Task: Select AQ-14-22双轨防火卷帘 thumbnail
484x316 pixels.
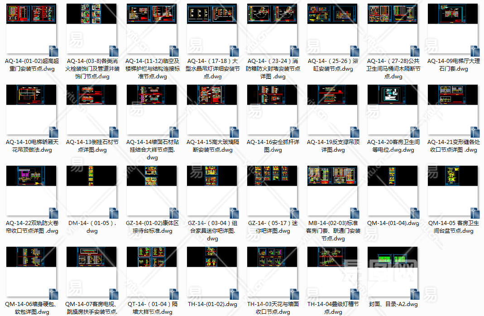Action: pos(31,191)
